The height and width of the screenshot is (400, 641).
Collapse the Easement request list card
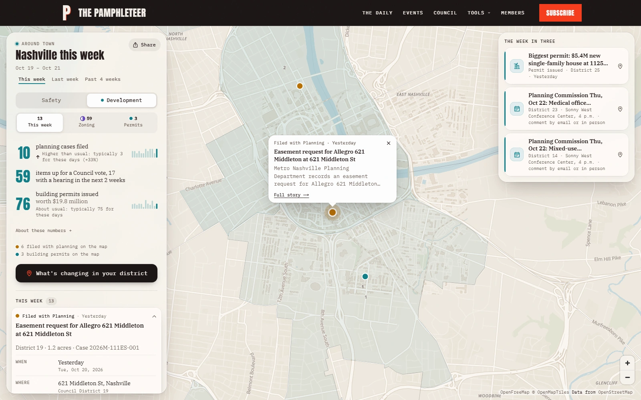[x=154, y=316]
